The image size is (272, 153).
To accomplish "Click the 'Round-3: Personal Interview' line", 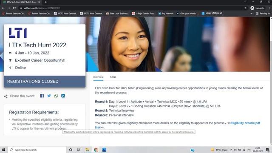I will point(114,115).
